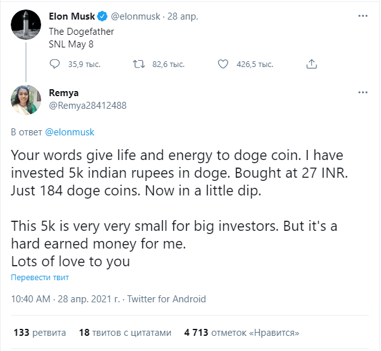This screenshot has height=351, width=381.
Task: Click the retweet icon on the Dogefather tweet
Action: coord(139,64)
